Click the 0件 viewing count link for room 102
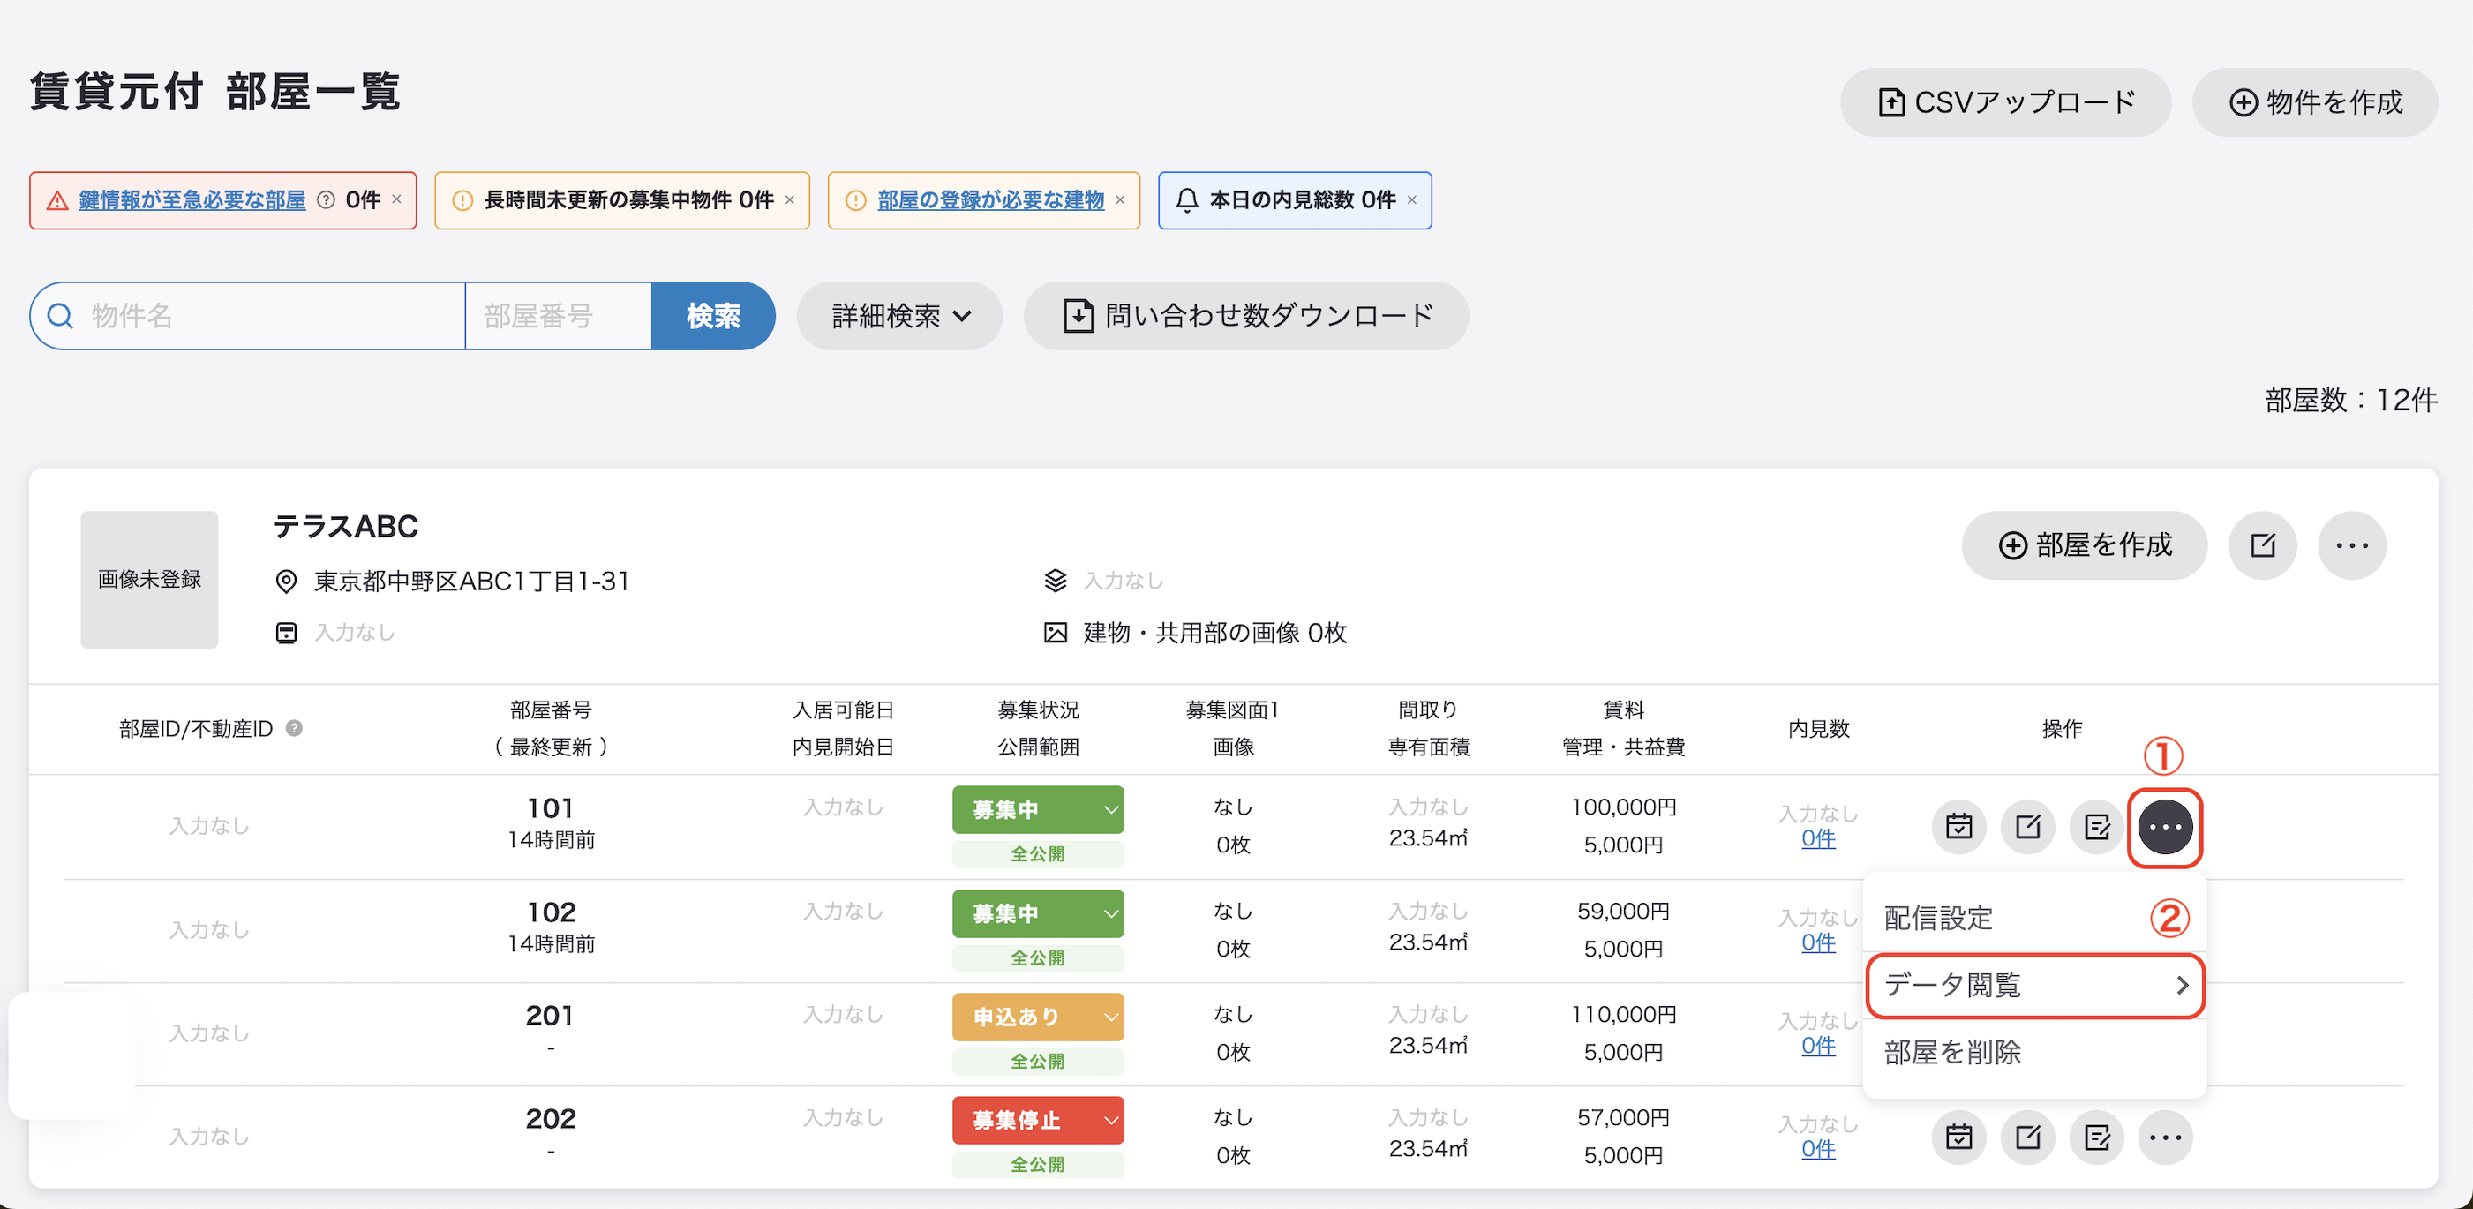Viewport: 2473px width, 1209px height. click(1818, 942)
